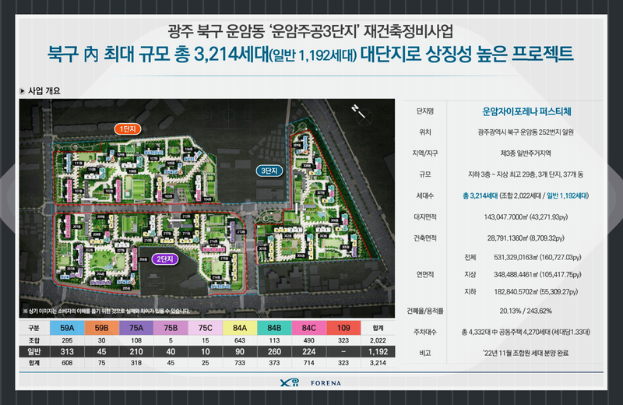Click the 전체 sub-label under 연면적

pos(470,258)
